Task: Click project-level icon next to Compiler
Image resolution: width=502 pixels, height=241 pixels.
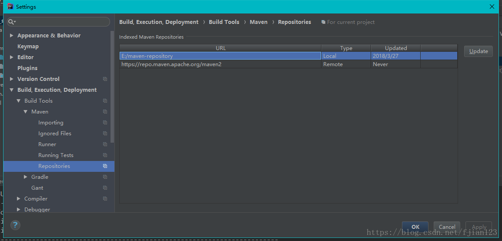Action: 105,199
